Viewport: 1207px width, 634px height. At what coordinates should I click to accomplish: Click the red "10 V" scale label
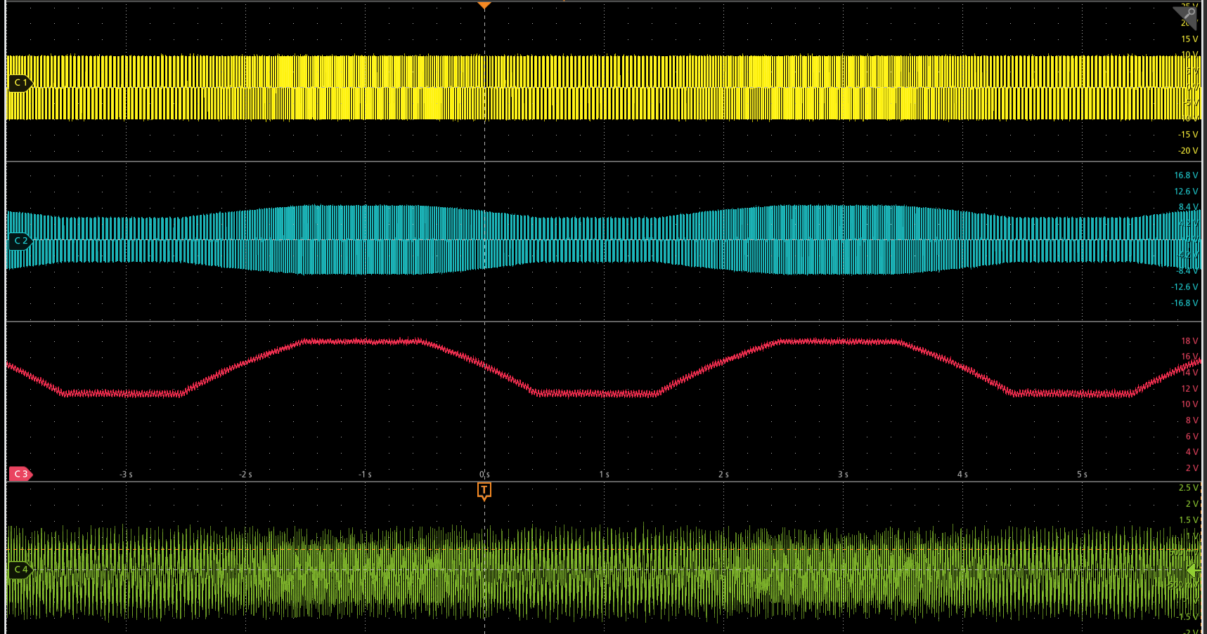(x=1189, y=404)
